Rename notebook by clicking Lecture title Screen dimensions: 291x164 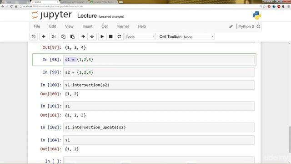tap(87, 16)
